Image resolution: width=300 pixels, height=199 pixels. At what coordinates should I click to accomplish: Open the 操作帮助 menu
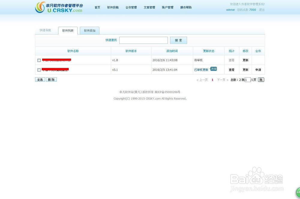[x=186, y=8]
